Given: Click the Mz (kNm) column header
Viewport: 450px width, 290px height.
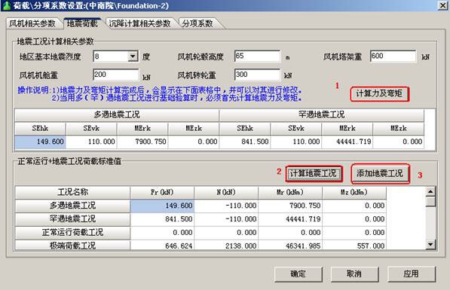Looking at the screenshot, I should point(354,192).
